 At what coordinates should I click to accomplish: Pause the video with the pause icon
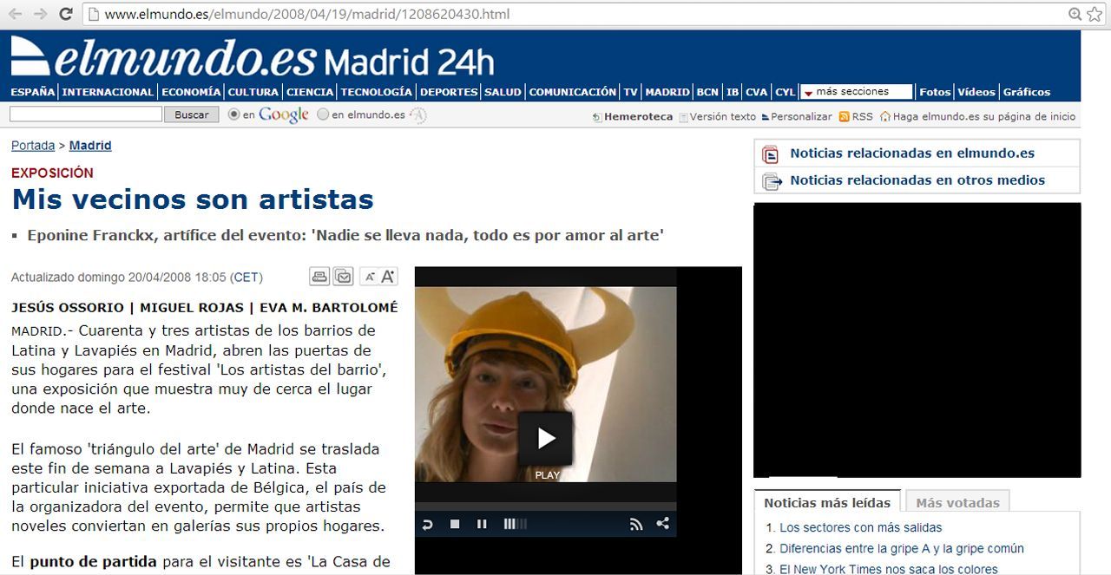coord(482,524)
